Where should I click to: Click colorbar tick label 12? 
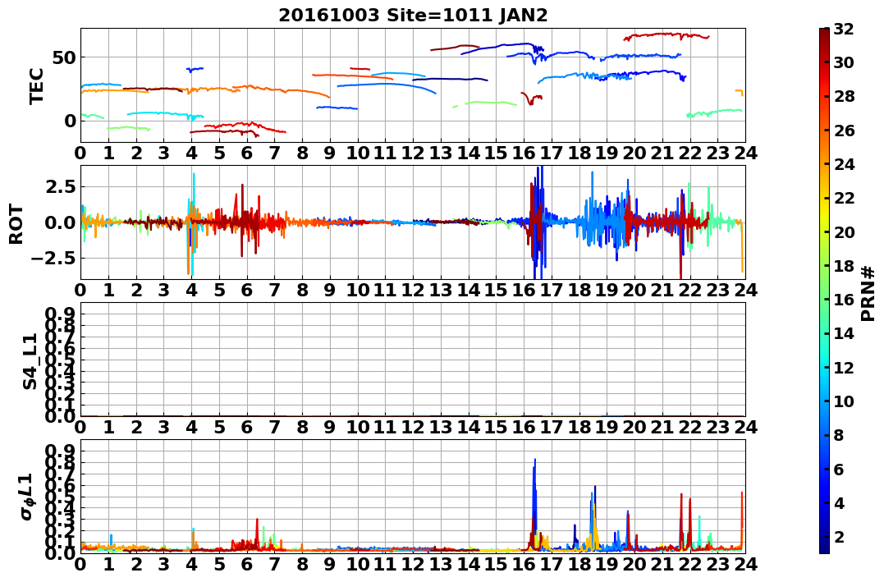coord(844,367)
